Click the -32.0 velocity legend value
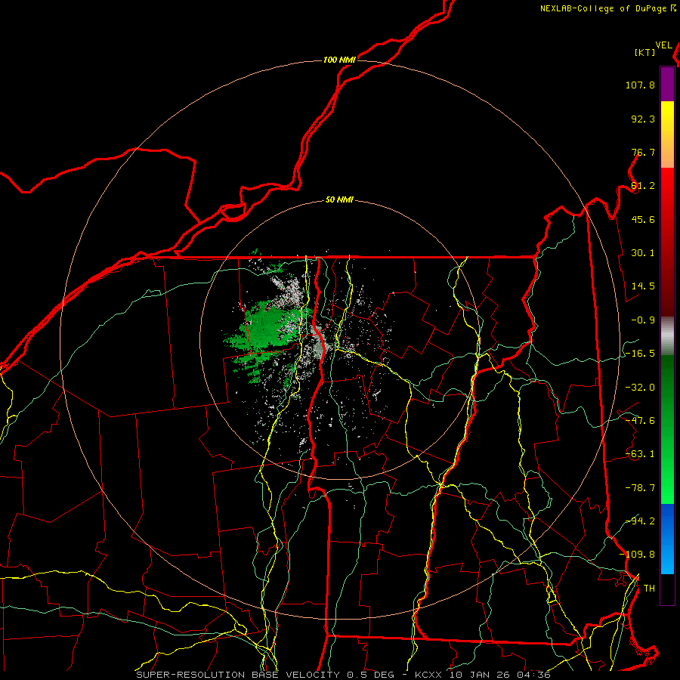 640,388
